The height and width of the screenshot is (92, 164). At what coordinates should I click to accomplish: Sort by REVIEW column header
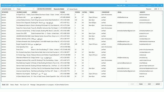[x=77, y=12]
